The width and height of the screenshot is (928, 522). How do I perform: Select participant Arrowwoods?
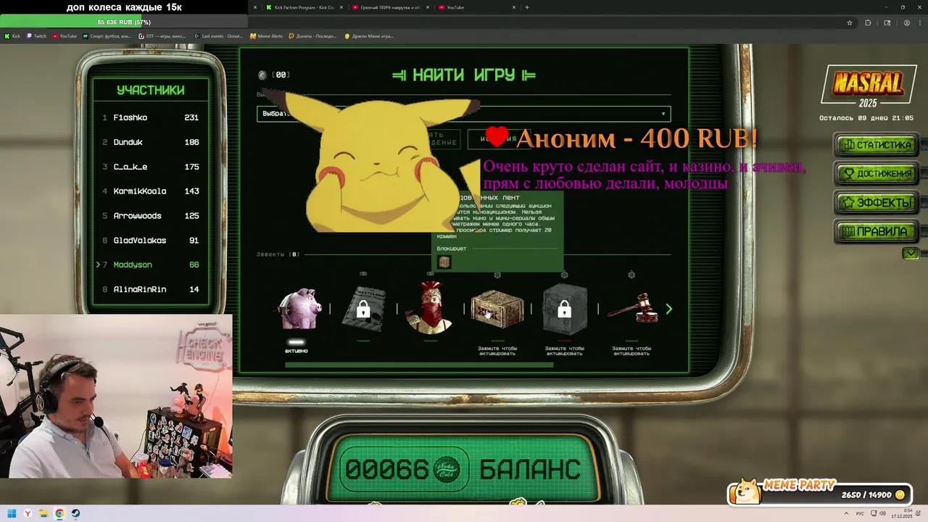(151, 216)
